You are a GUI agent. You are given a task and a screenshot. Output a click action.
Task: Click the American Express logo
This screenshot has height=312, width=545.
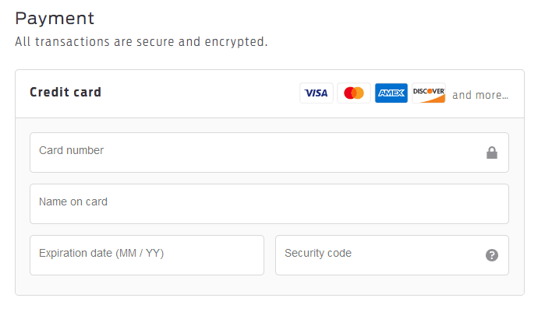click(x=391, y=93)
